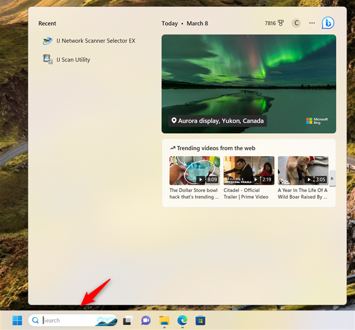Open Citadel - Official Trailer title
Screen dimensions: 355x330
tap(246, 194)
